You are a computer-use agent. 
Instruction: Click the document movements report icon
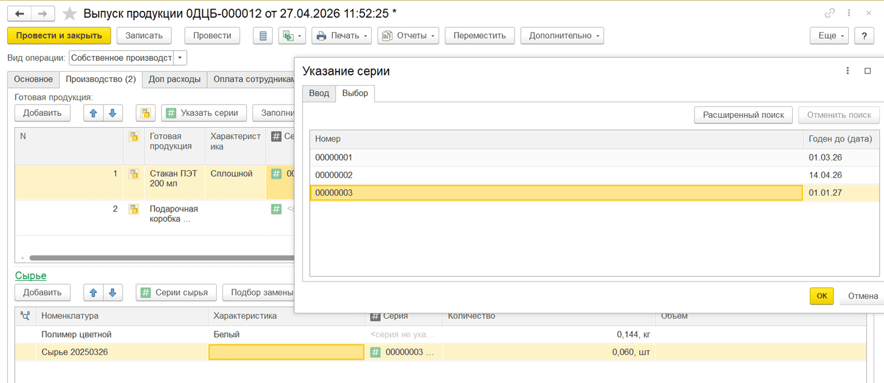(262, 36)
